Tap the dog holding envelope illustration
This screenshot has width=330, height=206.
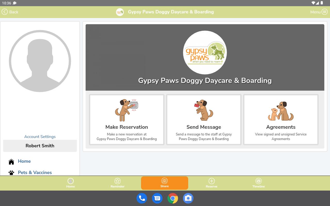204,110
